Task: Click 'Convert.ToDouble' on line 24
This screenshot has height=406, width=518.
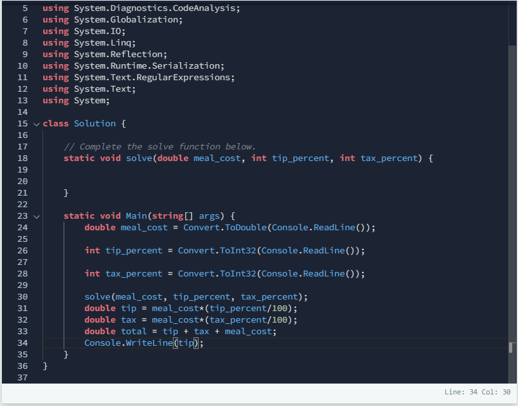Action: click(225, 228)
